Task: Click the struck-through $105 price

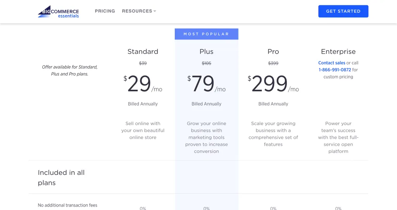Action: point(206,63)
